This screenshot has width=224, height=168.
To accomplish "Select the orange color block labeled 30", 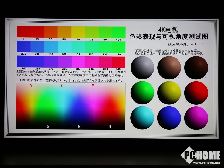I will 51,32.
